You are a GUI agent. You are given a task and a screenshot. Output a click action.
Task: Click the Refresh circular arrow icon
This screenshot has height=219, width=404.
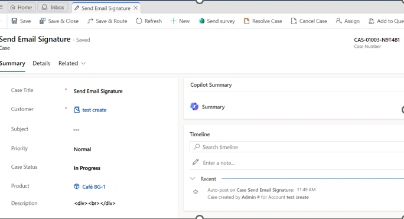tap(139, 21)
